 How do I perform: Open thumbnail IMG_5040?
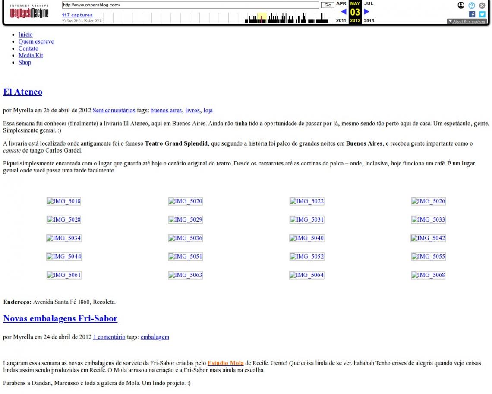coord(307,238)
